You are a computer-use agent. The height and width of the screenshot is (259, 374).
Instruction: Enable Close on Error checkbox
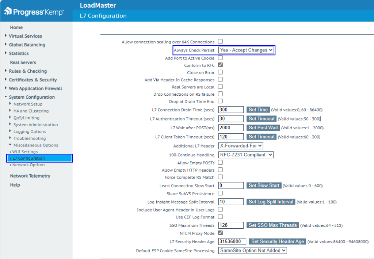(x=220, y=72)
